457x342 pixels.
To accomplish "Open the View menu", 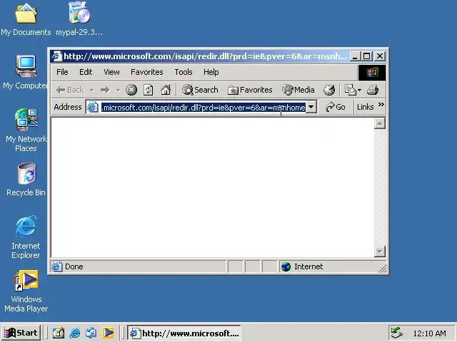I will click(x=111, y=72).
